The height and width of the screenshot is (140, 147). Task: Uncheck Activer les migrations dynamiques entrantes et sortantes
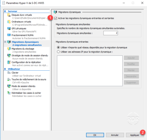(56, 18)
